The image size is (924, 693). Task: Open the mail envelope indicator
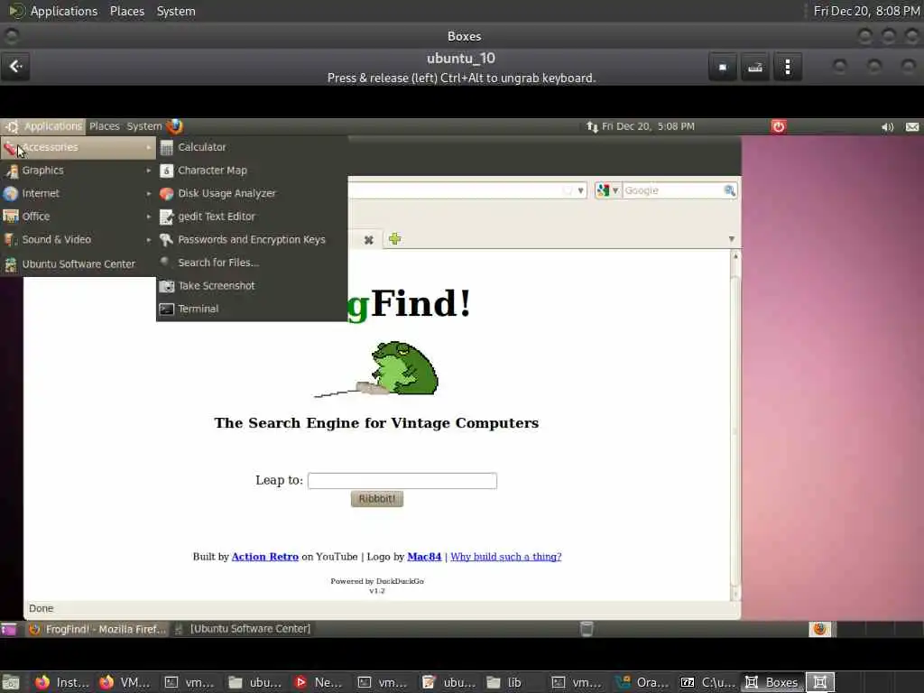[912, 126]
